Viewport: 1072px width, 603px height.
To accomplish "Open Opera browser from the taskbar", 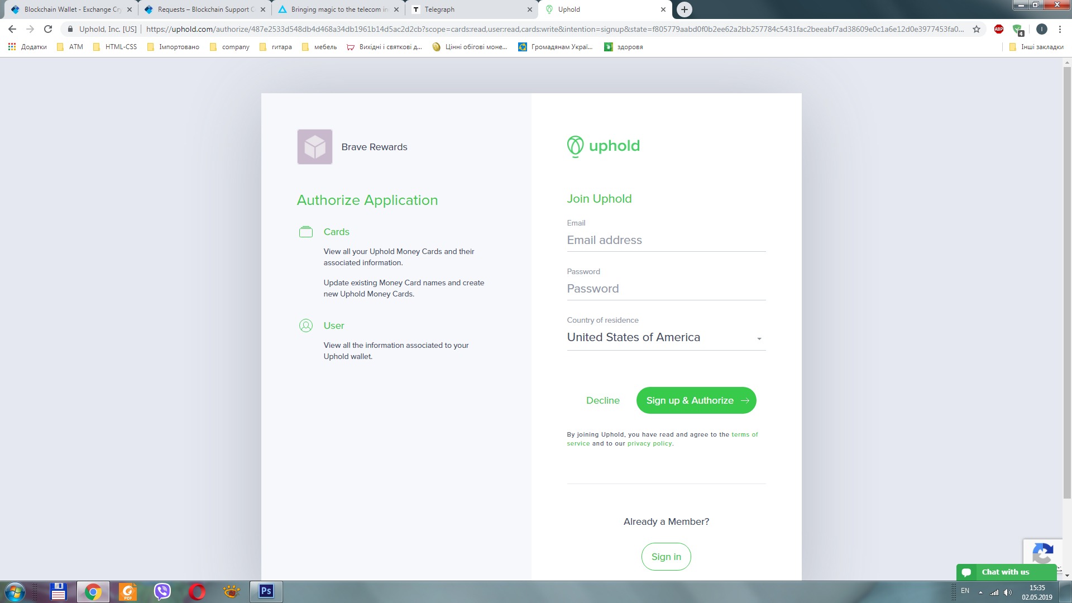I will 197,591.
